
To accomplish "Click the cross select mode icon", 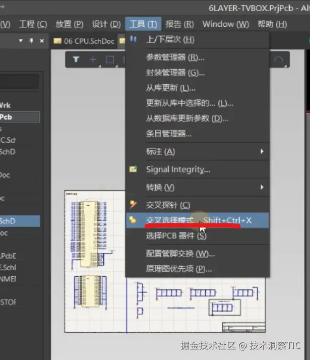I will [x=133, y=220].
